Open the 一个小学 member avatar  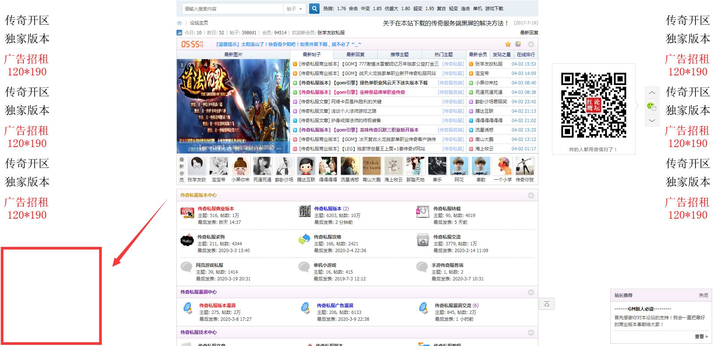coord(503,166)
